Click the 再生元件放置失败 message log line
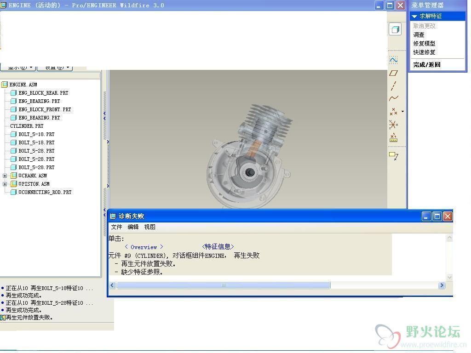 (29, 318)
